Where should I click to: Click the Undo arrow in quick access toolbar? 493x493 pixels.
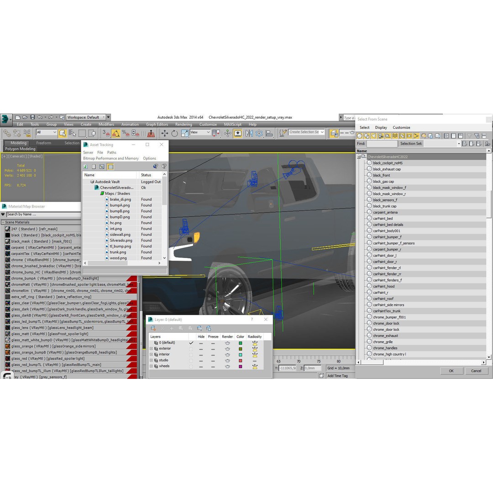[40, 117]
